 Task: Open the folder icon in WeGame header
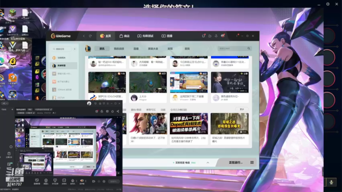click(x=210, y=36)
